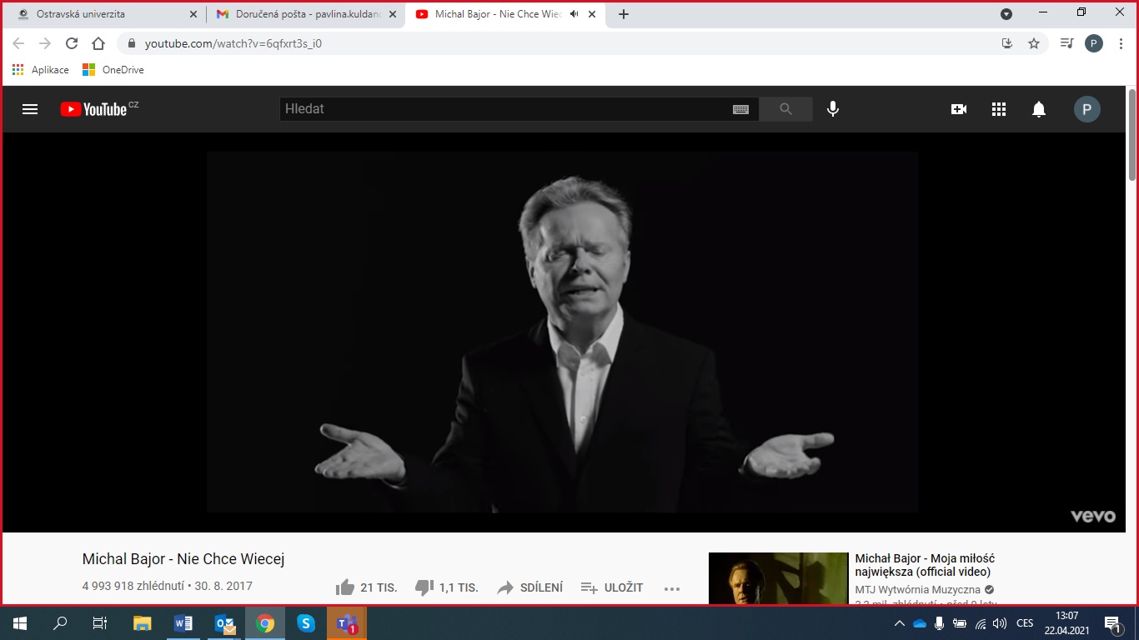Open the Windows Start menu

tap(20, 623)
